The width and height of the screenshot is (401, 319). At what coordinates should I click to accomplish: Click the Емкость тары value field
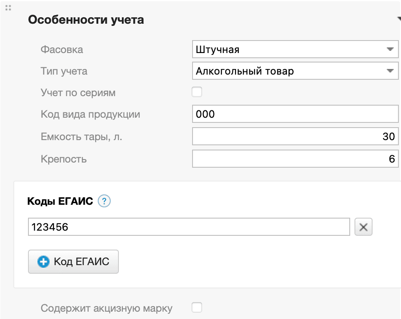295,136
